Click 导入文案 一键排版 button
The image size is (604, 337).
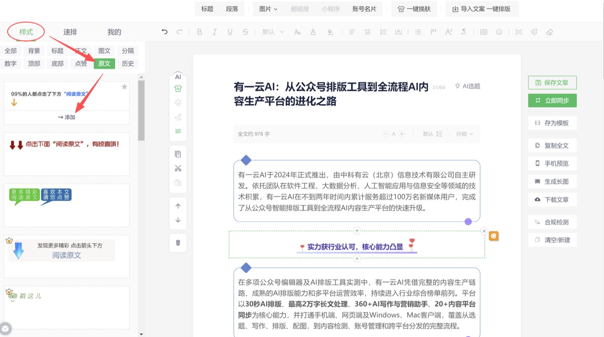tap(482, 9)
